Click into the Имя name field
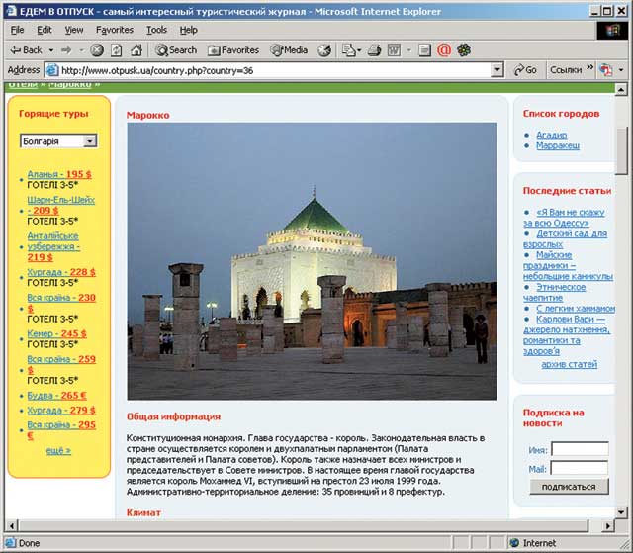This screenshot has width=633, height=553. click(579, 449)
